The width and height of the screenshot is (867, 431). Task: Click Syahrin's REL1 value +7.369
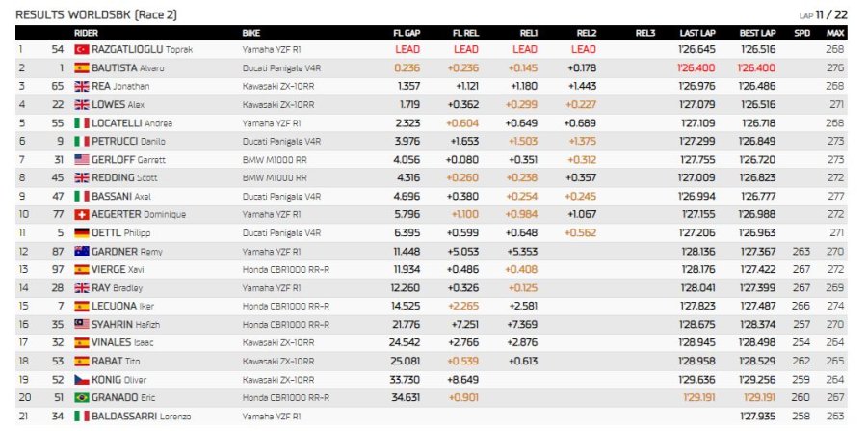click(522, 324)
